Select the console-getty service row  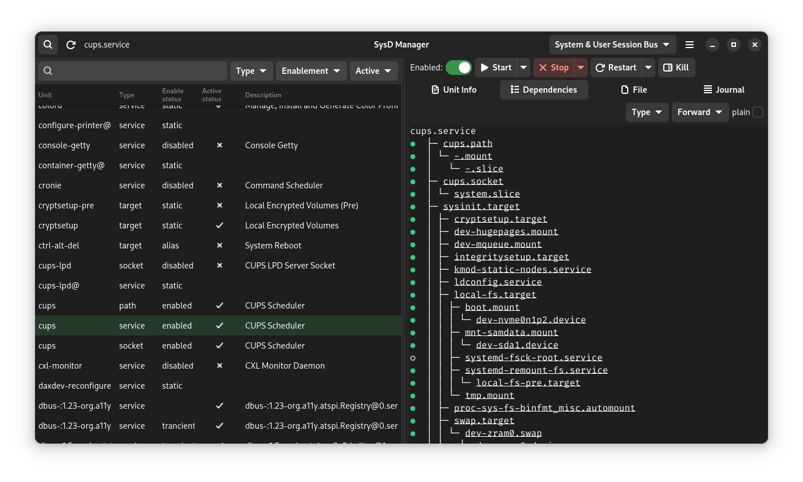(219, 145)
